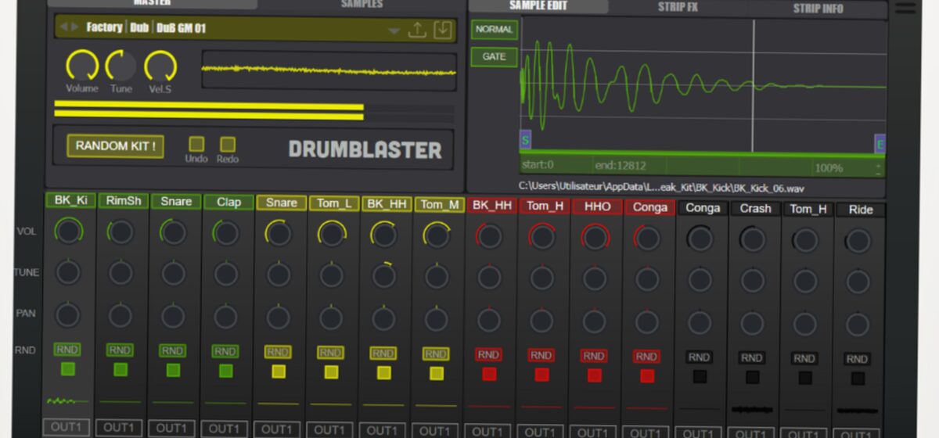Image resolution: width=939 pixels, height=438 pixels.
Task: Click yellow square pad in Tom_L strip
Action: click(x=331, y=372)
